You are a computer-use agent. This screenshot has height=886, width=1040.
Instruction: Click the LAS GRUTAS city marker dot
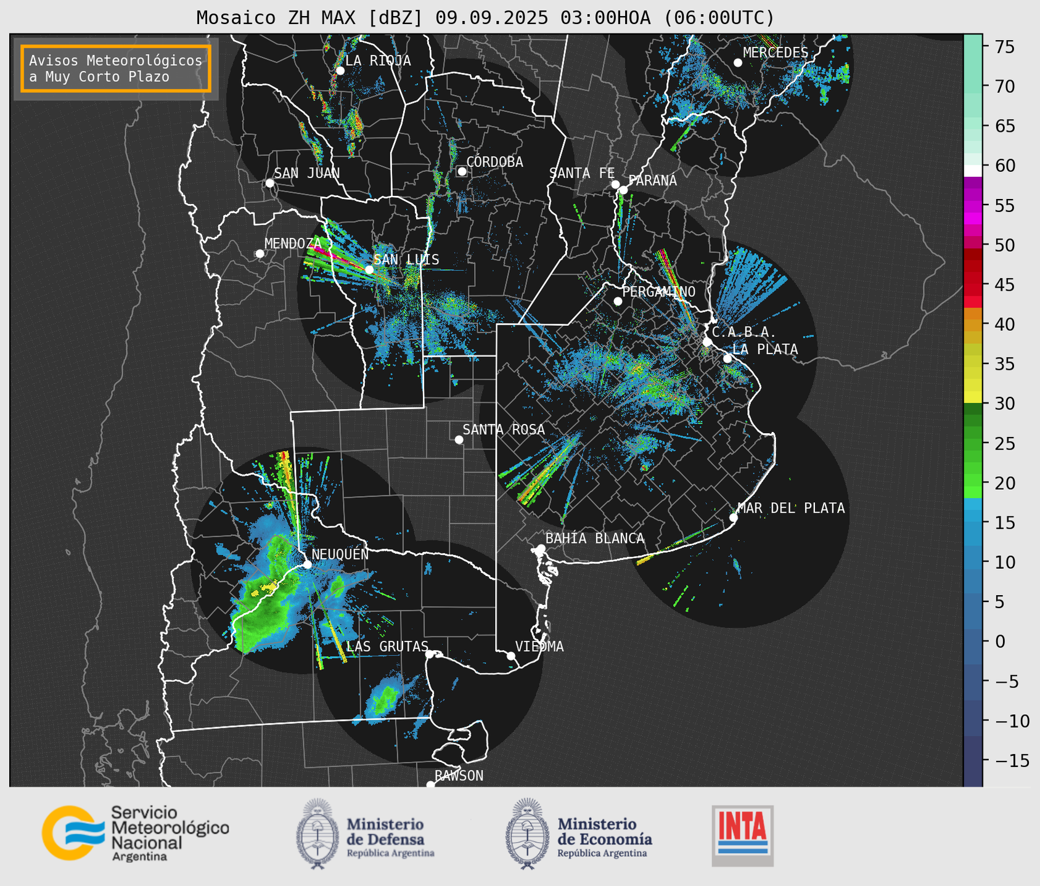click(x=430, y=654)
